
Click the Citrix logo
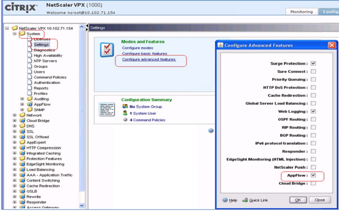[x=21, y=8]
